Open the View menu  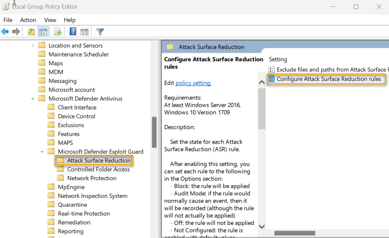tap(50, 20)
